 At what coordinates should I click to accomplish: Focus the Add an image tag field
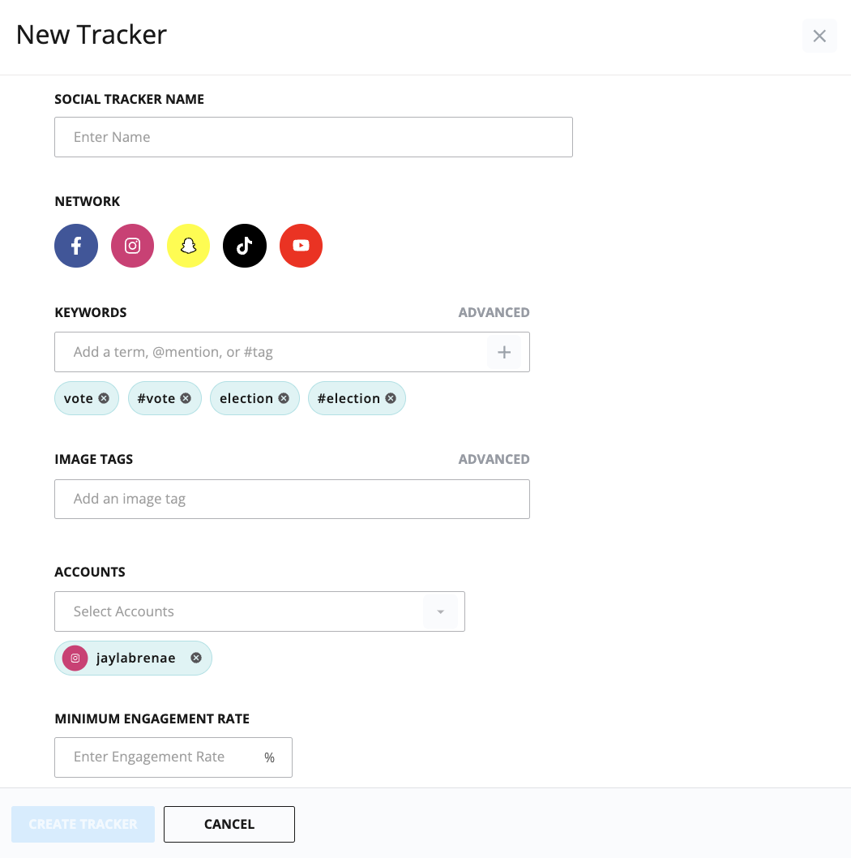(x=292, y=499)
